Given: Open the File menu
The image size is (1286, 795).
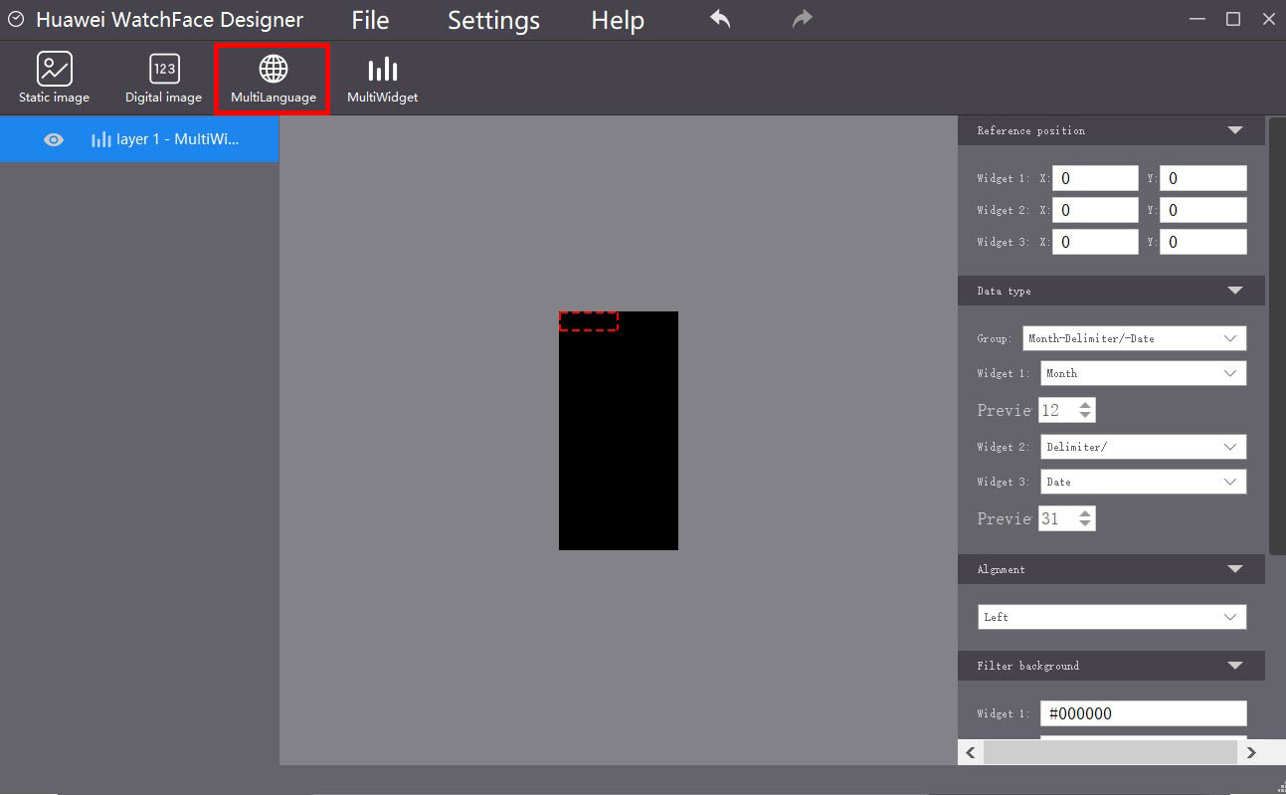Looking at the screenshot, I should point(370,20).
